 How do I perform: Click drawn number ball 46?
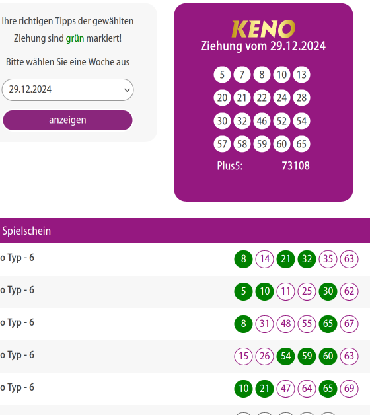click(262, 121)
